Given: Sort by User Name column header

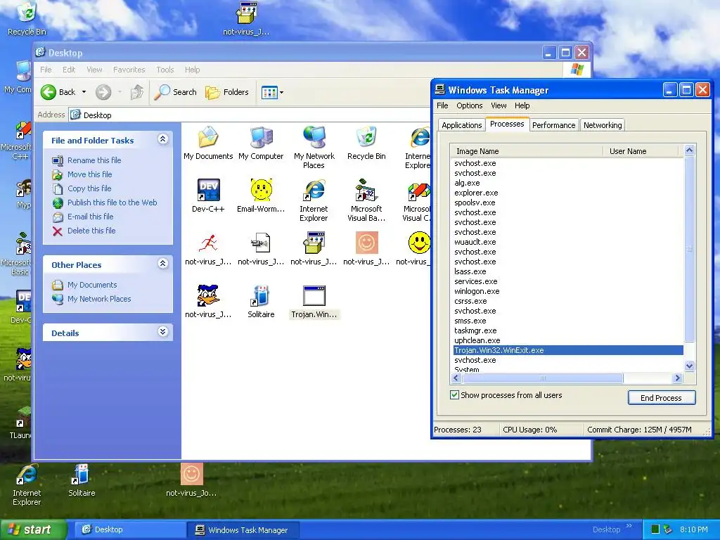Looking at the screenshot, I should pyautogui.click(x=641, y=151).
